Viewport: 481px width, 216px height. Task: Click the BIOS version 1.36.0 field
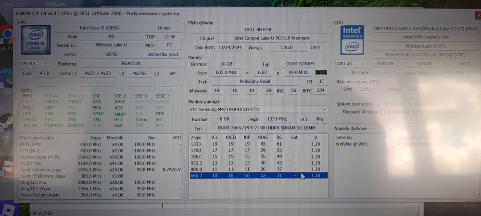click(286, 48)
